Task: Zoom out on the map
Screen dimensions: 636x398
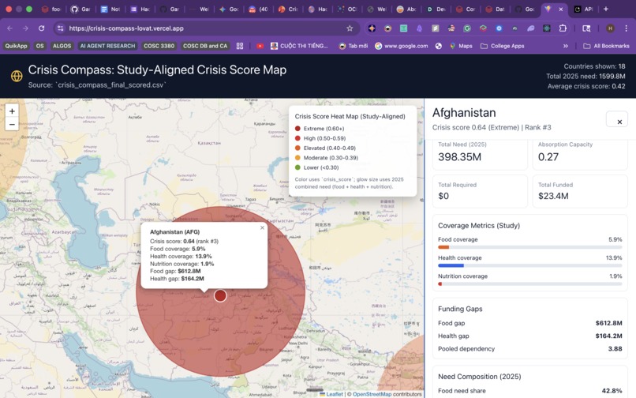Action: point(12,125)
